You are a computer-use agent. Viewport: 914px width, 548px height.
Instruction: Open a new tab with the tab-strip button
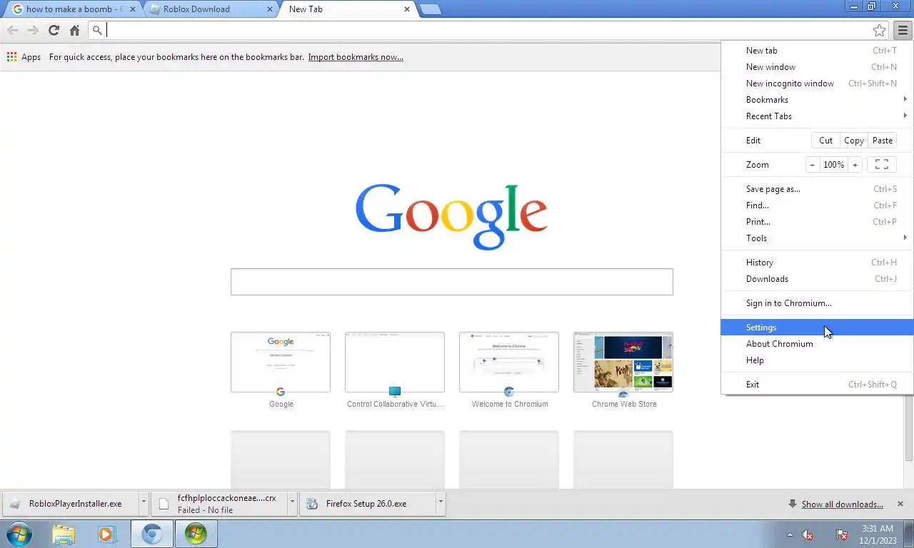[430, 9]
